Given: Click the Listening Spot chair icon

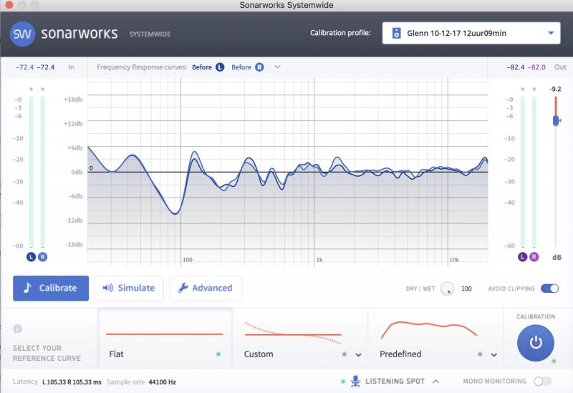Looking at the screenshot, I should click(355, 382).
